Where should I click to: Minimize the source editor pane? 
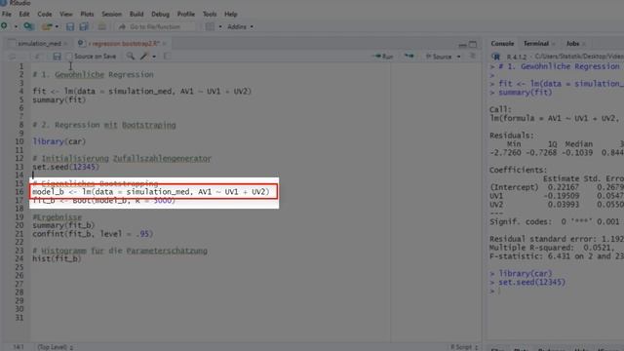click(x=462, y=45)
